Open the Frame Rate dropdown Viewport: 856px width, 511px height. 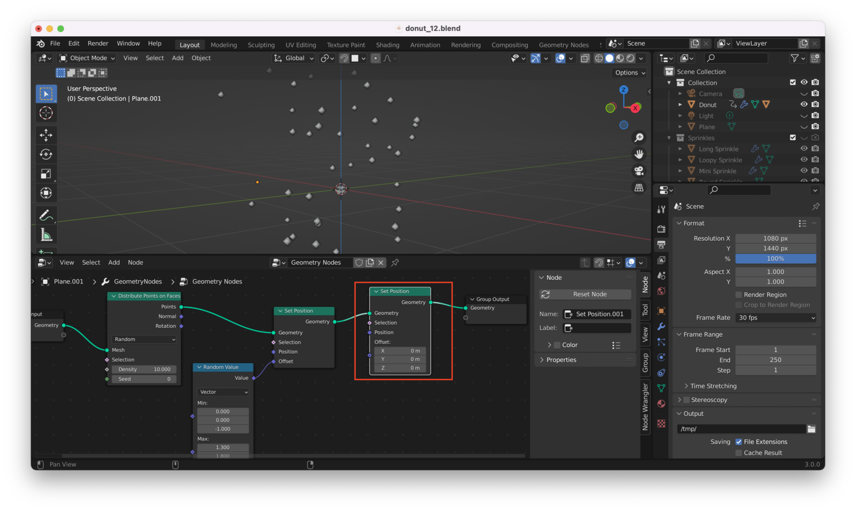click(775, 318)
